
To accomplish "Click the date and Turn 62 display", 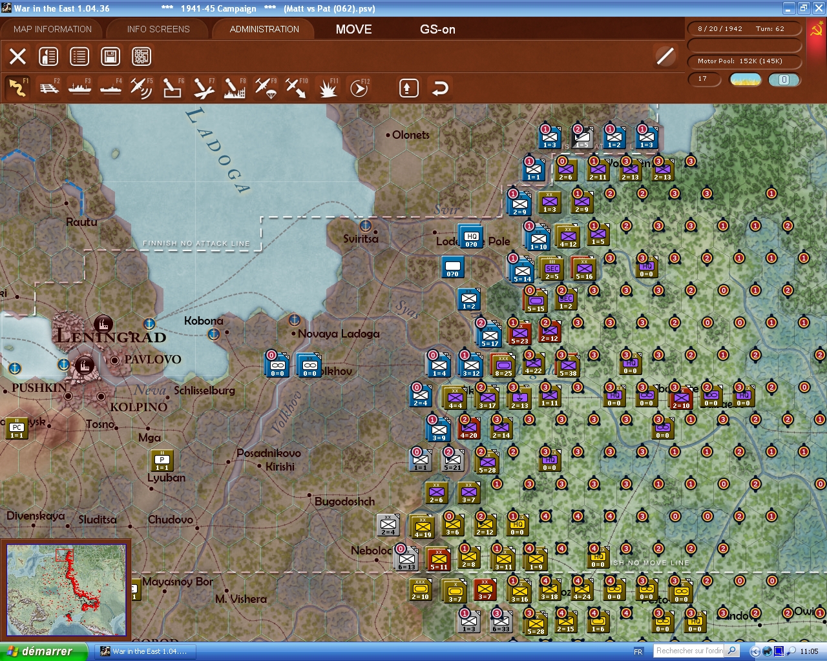I will click(744, 28).
